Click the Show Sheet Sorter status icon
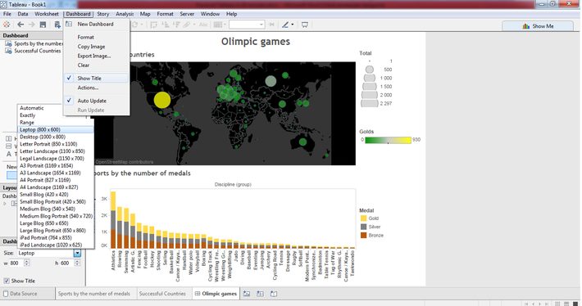 click(557, 304)
